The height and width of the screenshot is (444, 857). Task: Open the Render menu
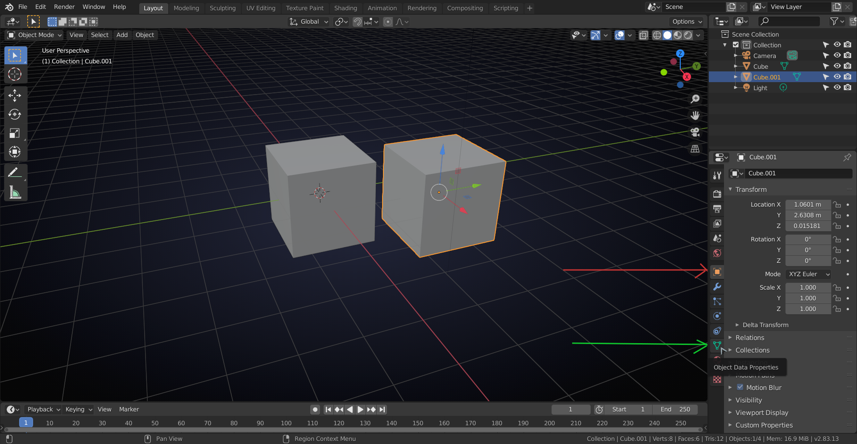(x=64, y=7)
